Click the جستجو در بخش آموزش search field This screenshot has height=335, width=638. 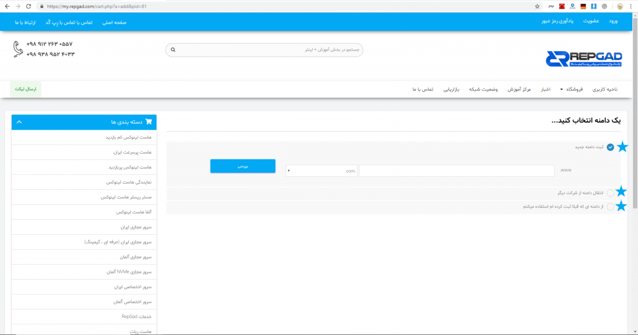264,50
